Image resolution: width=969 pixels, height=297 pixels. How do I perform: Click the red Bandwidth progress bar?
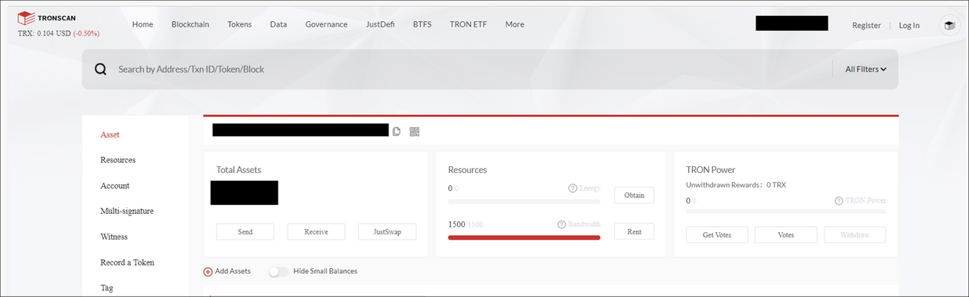(x=524, y=237)
